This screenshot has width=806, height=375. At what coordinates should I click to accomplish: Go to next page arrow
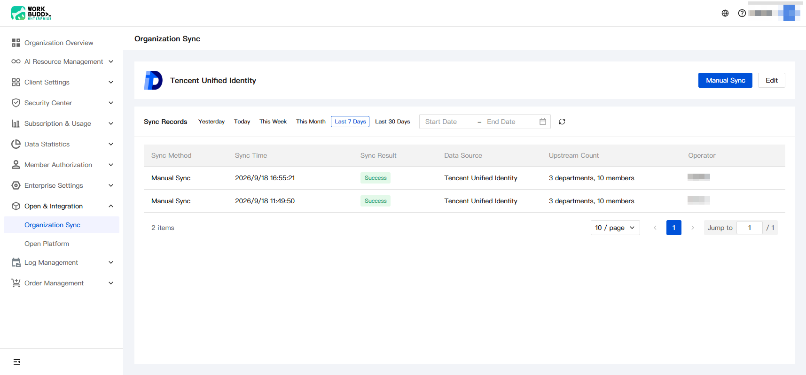point(693,228)
